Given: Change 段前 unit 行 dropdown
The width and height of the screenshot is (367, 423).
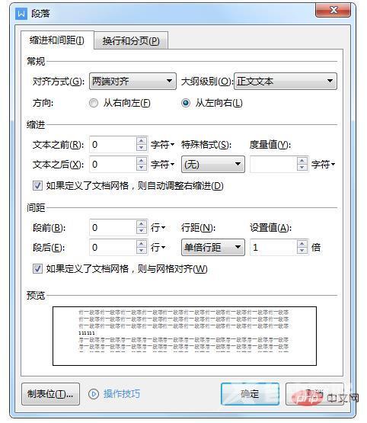Looking at the screenshot, I should tap(158, 228).
